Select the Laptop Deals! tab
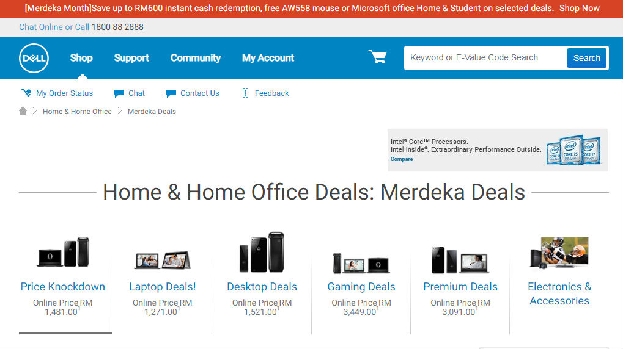623x349 pixels. click(x=163, y=287)
